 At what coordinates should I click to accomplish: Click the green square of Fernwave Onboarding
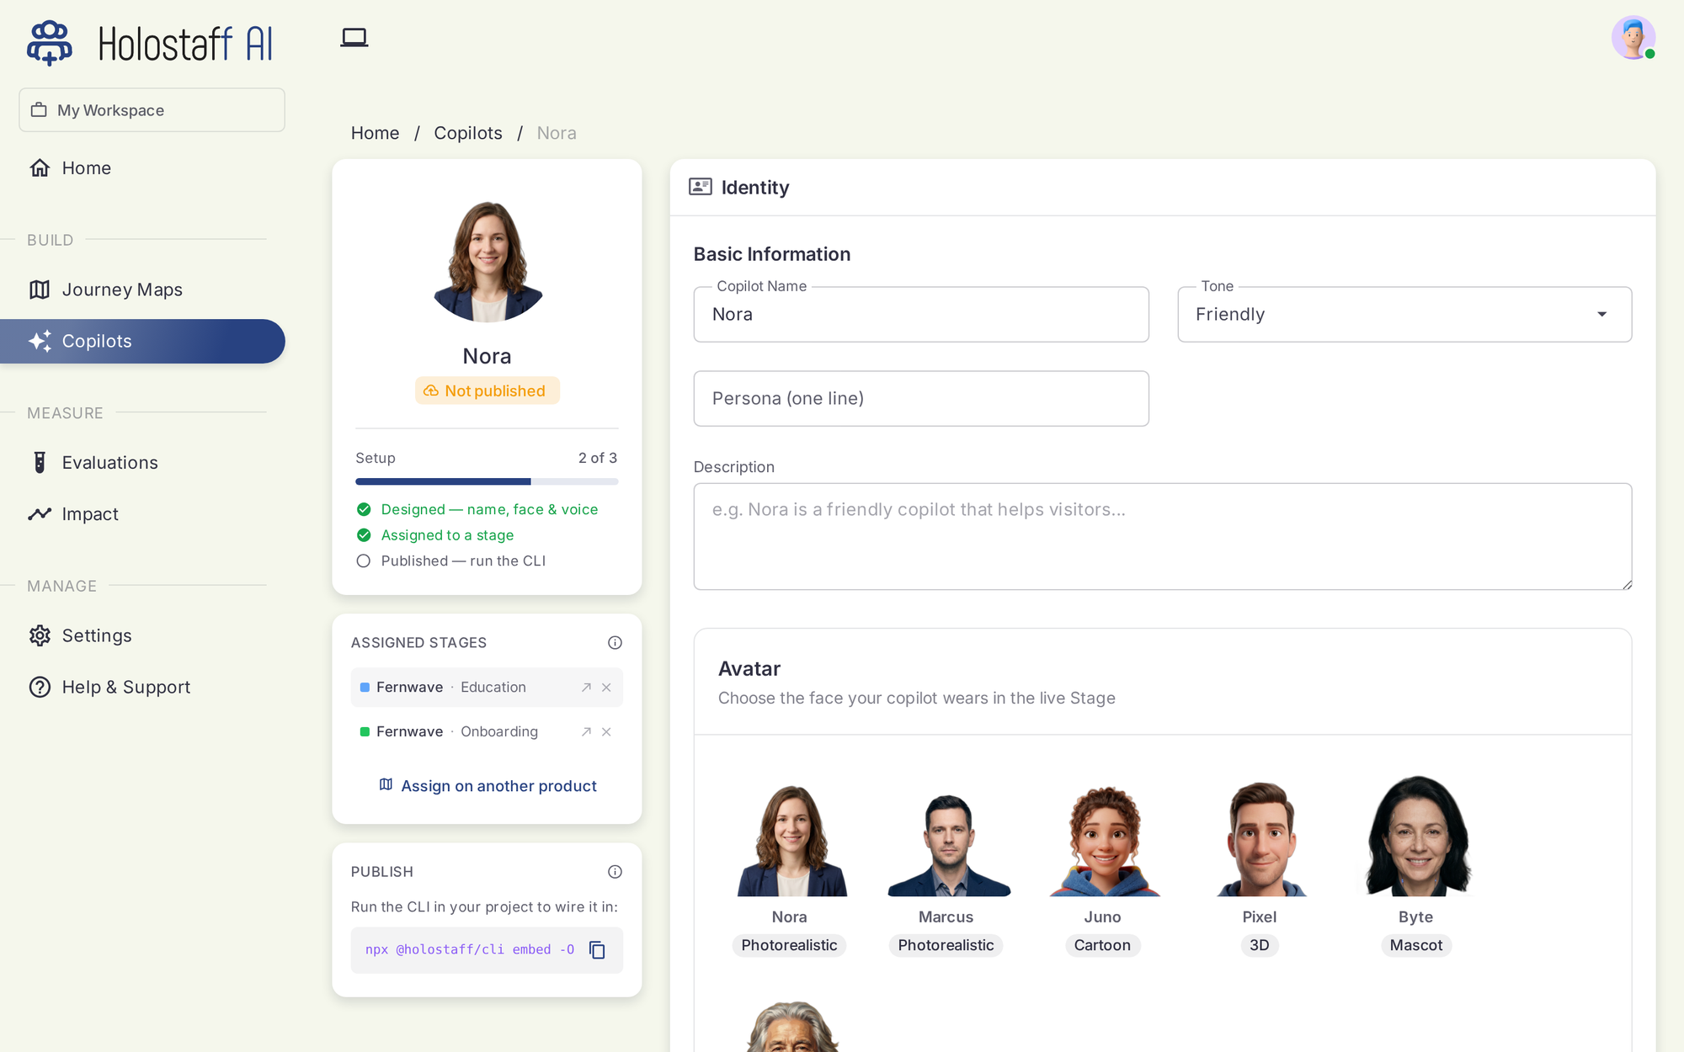point(365,732)
